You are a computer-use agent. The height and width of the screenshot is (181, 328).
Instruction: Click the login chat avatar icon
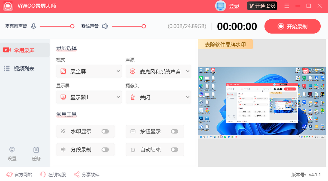[220, 6]
